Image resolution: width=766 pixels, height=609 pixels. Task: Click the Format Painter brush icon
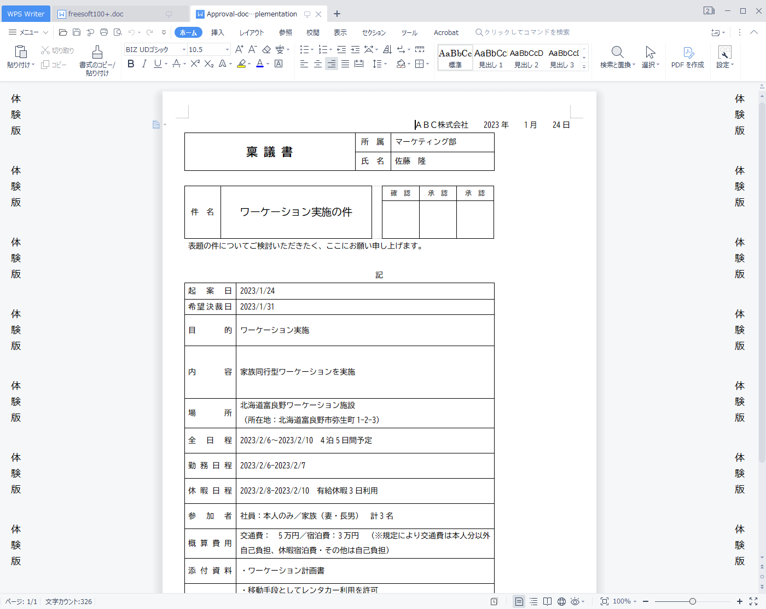[97, 53]
